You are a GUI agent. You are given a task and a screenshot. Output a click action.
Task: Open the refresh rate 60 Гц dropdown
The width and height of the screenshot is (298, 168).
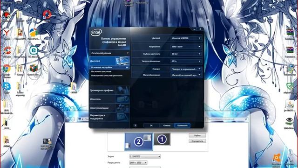coord(186,61)
